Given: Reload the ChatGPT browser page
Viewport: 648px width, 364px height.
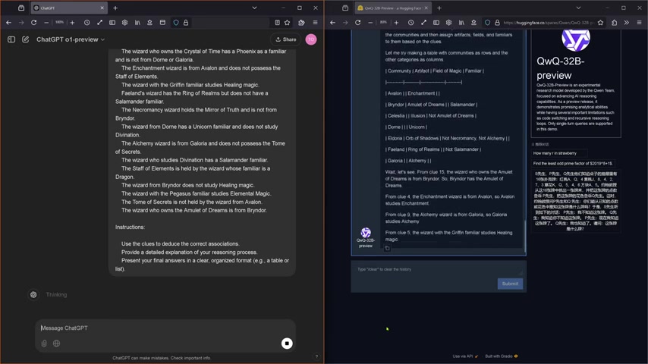Looking at the screenshot, I should (34, 23).
